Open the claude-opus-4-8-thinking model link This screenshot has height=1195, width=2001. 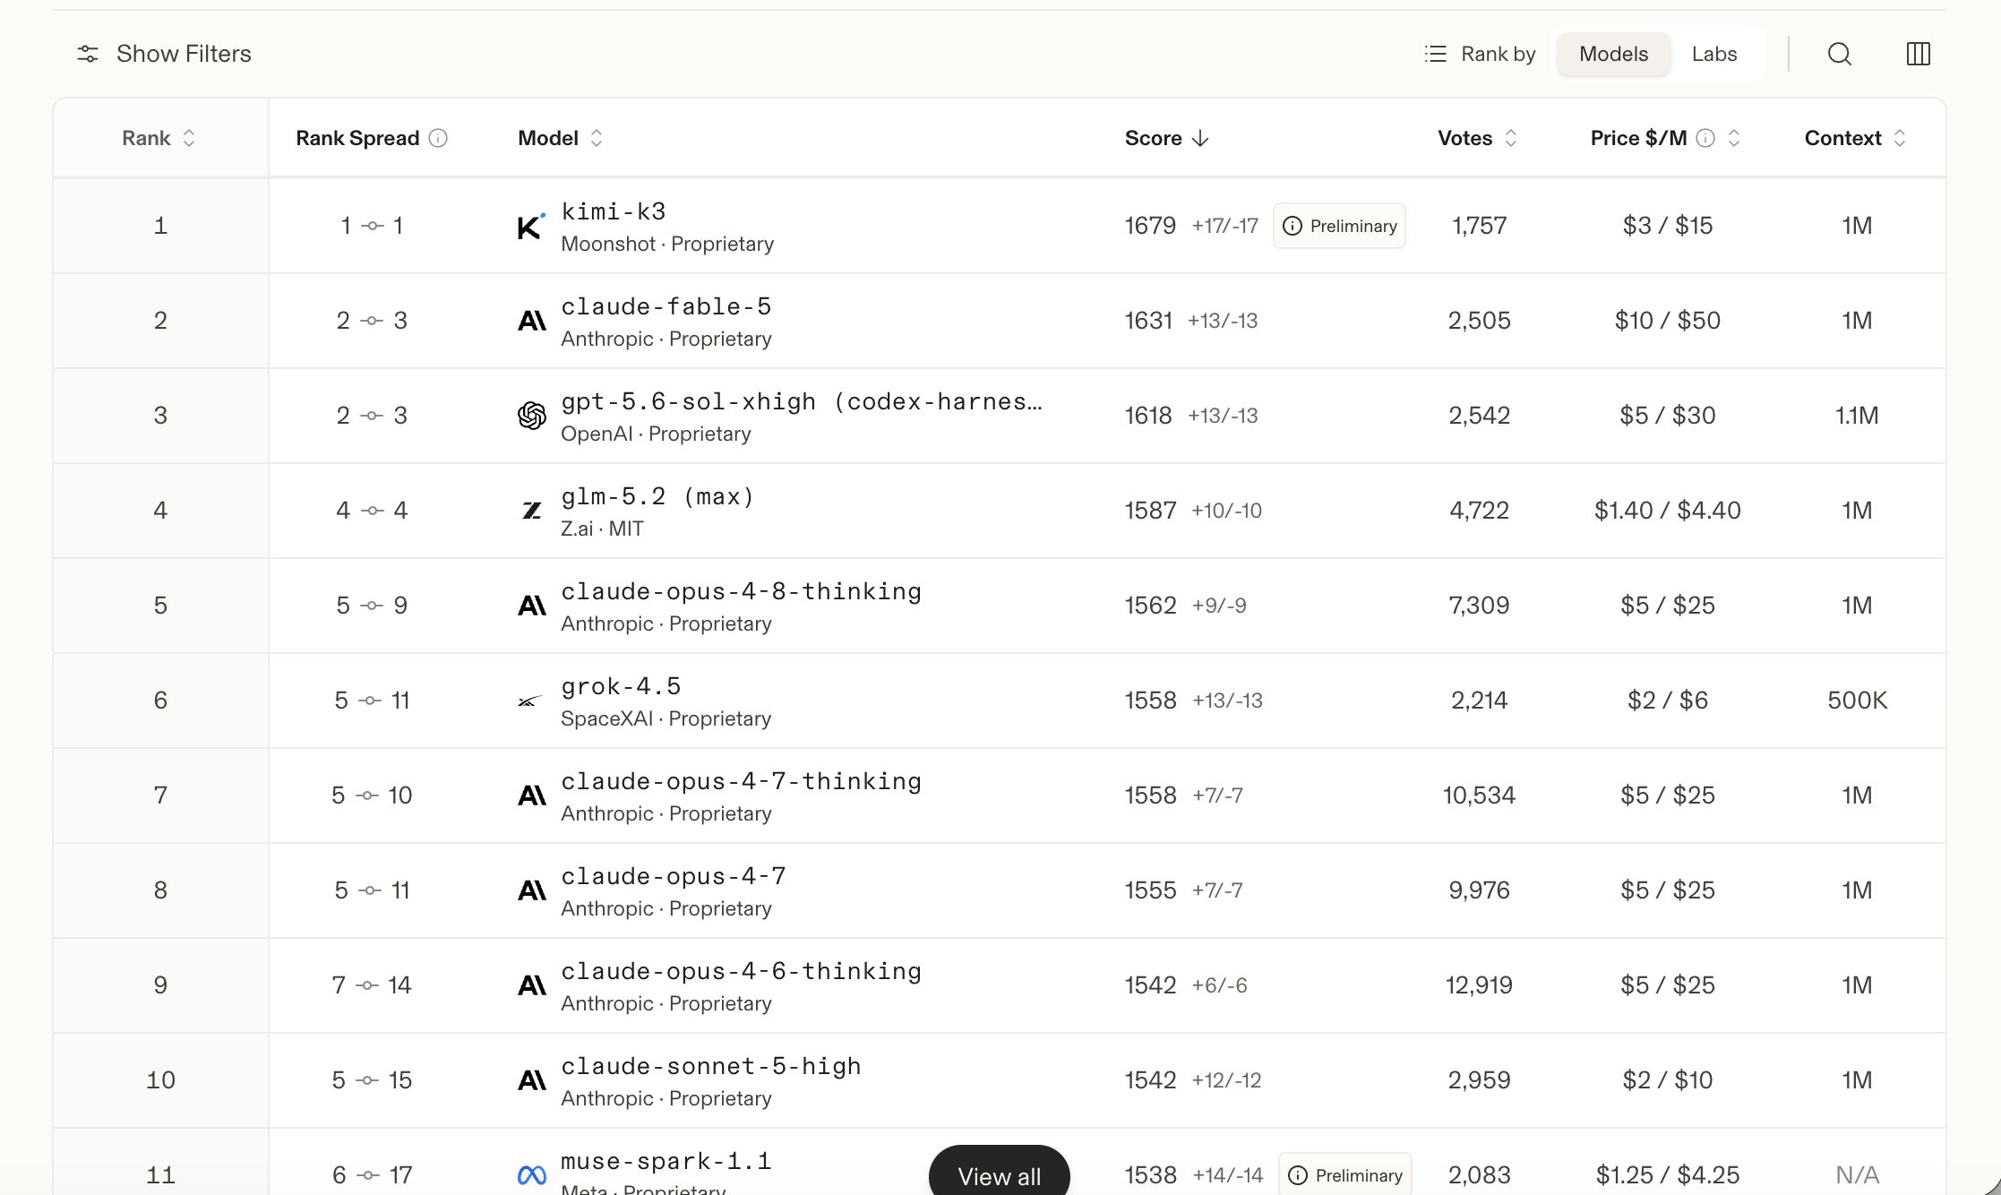pyautogui.click(x=741, y=591)
